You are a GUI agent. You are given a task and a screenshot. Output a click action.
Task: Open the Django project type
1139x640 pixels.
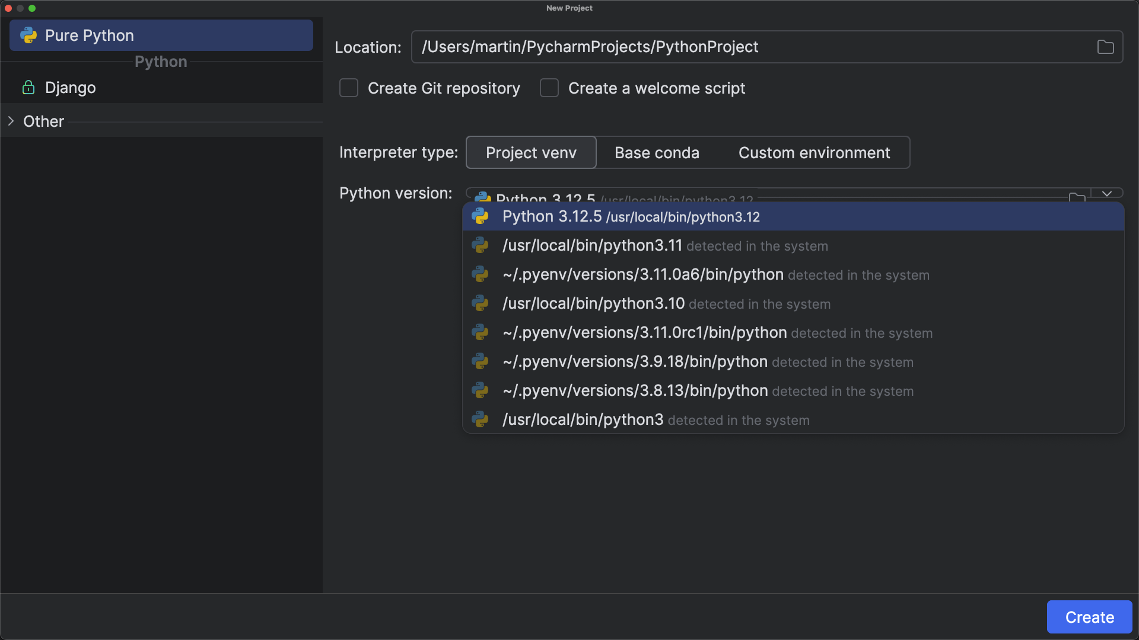[x=70, y=87]
